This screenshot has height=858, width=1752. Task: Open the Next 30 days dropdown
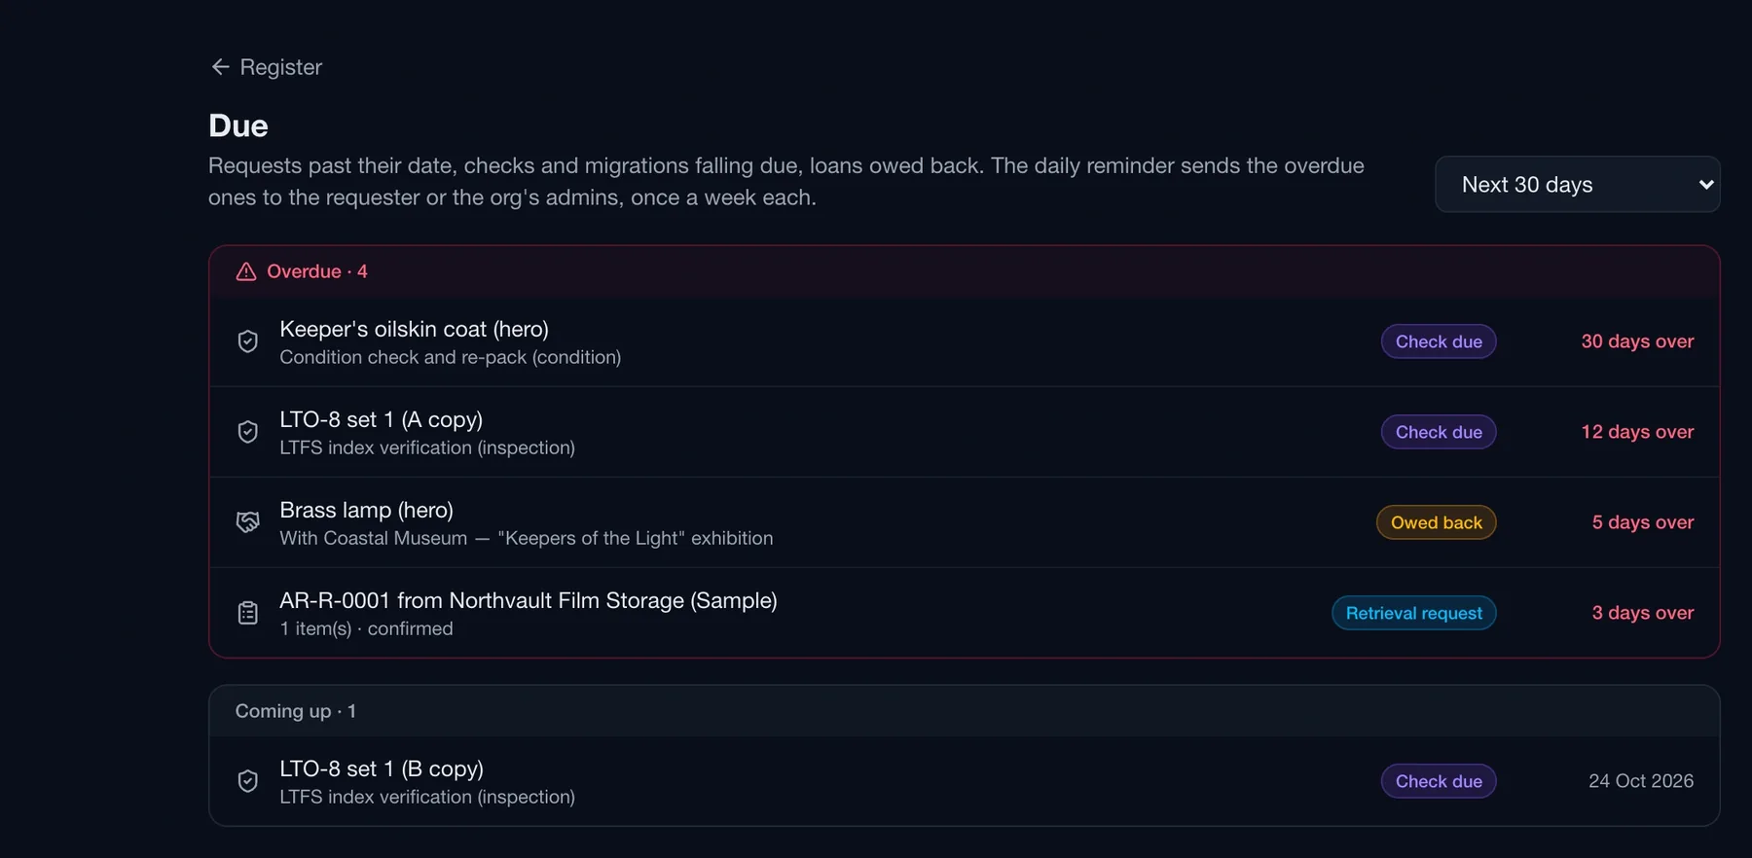pos(1577,184)
